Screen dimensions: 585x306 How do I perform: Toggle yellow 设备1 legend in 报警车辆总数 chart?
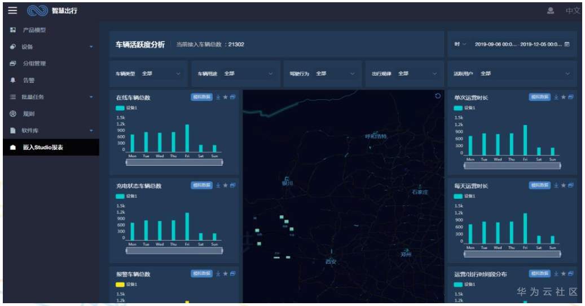pos(126,285)
